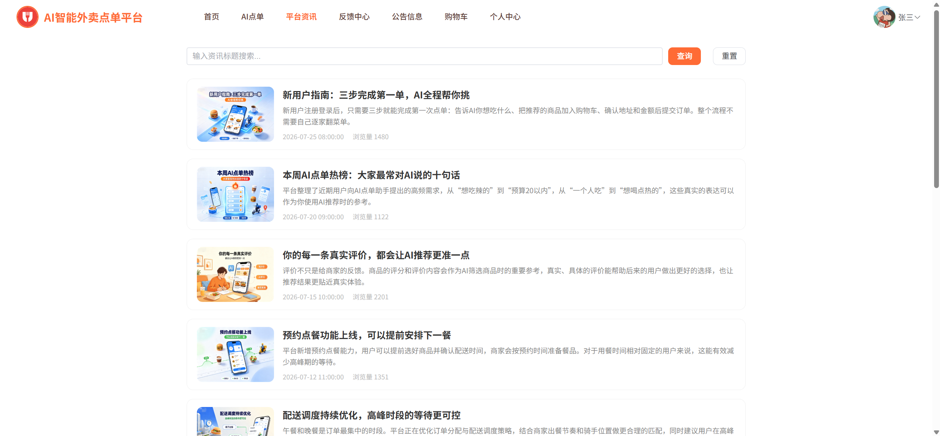This screenshot has width=940, height=436.
Task: Click the orange 查询 button
Action: tap(684, 56)
